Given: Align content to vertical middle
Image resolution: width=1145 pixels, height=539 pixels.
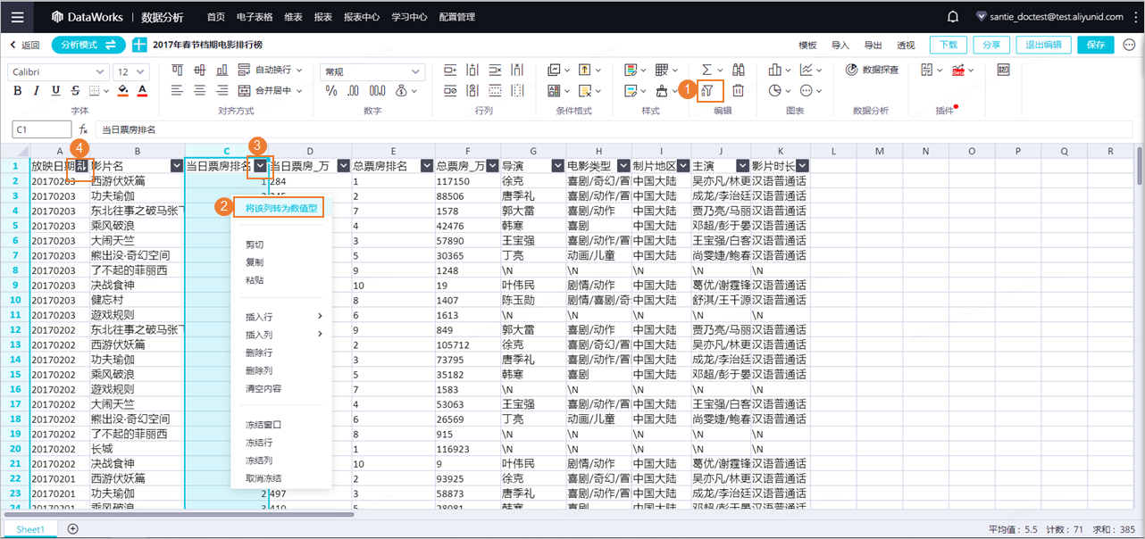Looking at the screenshot, I should tap(199, 70).
